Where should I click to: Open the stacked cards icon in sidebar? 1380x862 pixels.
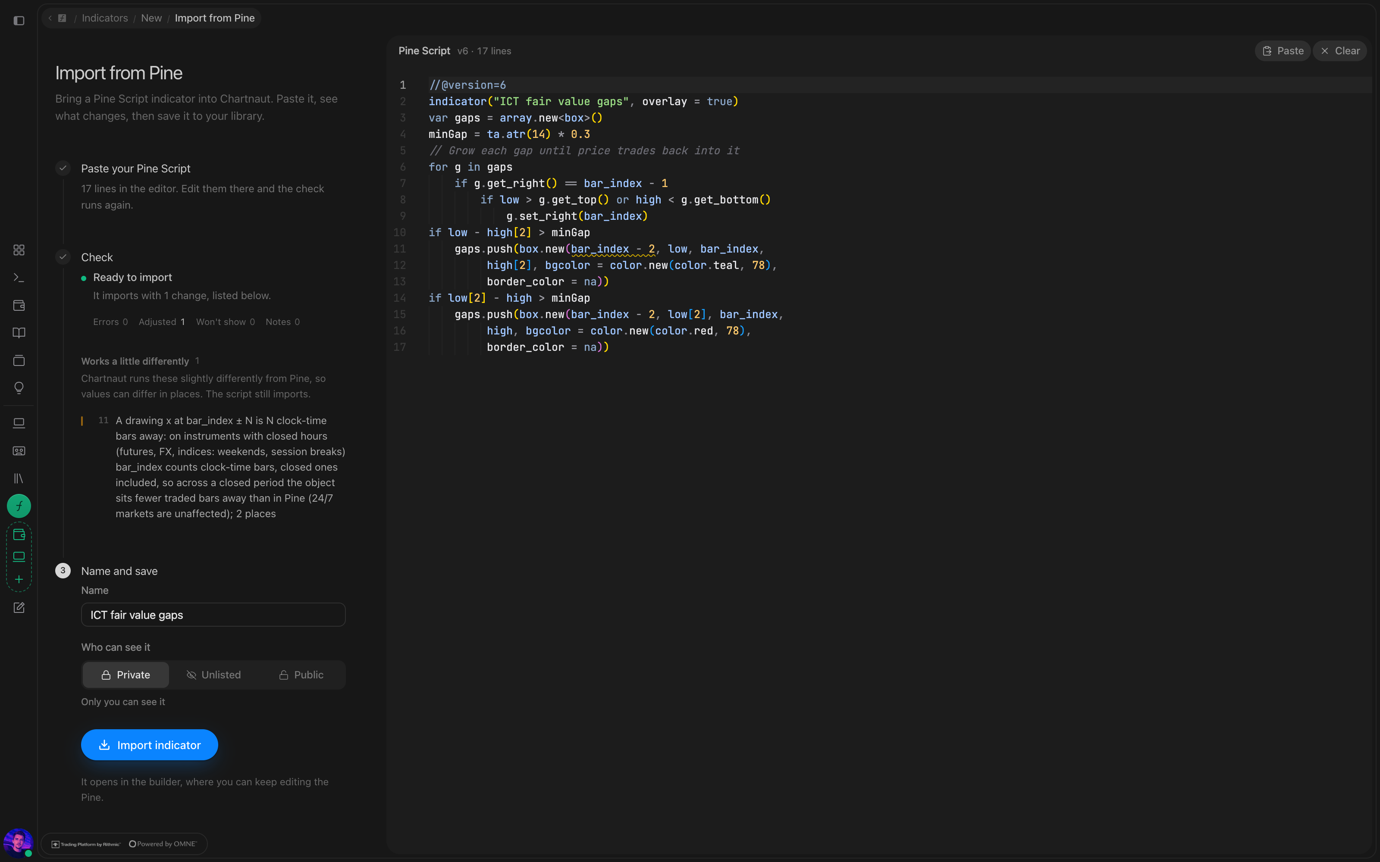click(x=19, y=360)
